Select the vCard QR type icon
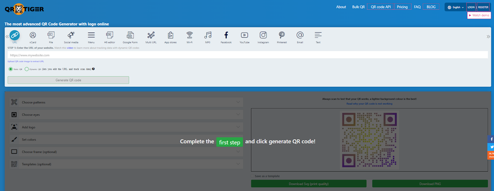This screenshot has height=191, width=494. [x=33, y=35]
